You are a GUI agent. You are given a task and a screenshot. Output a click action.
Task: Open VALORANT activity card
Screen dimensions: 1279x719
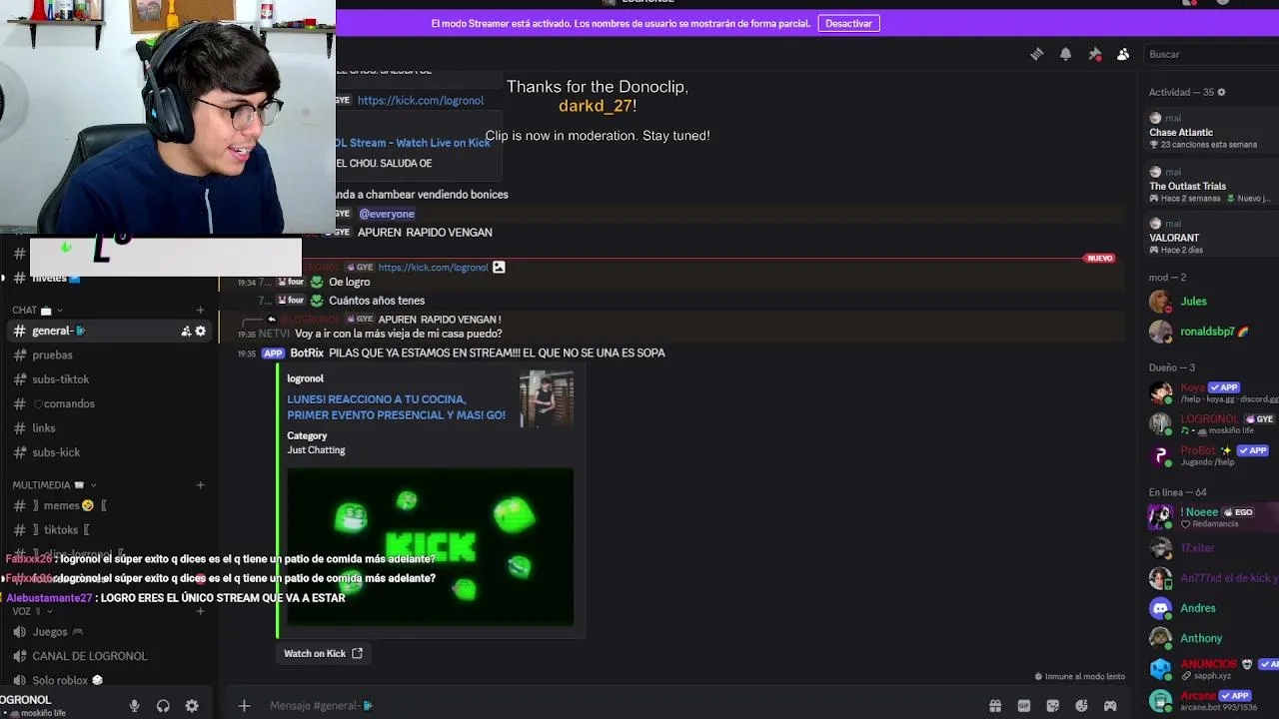1211,237
